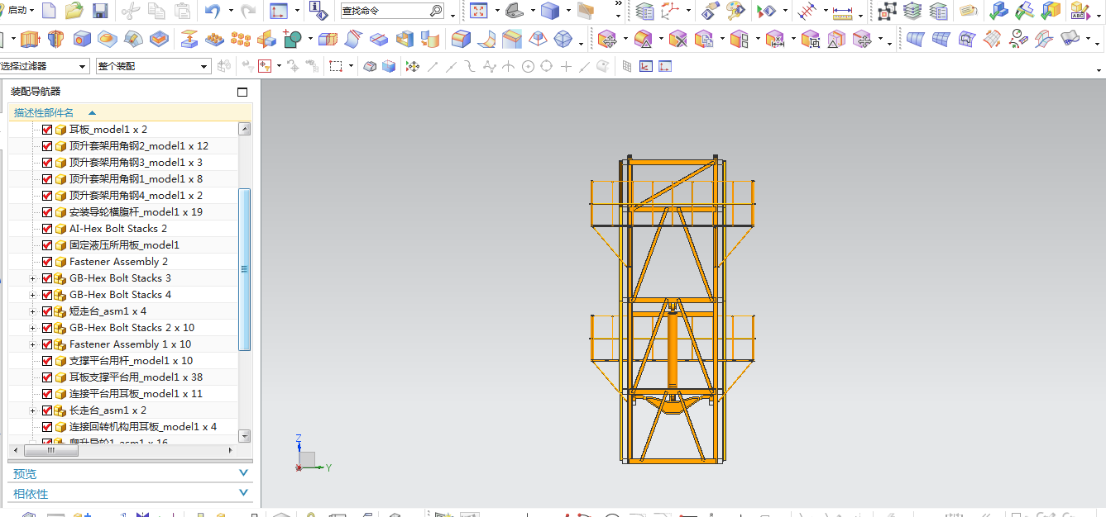Viewport: 1106px width, 517px height.
Task: Expand 短走台_asm1 x 4 tree node
Action: click(x=33, y=311)
